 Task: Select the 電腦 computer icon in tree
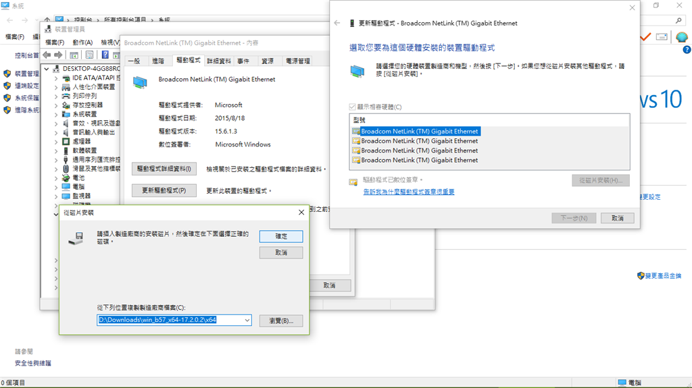tap(66, 187)
